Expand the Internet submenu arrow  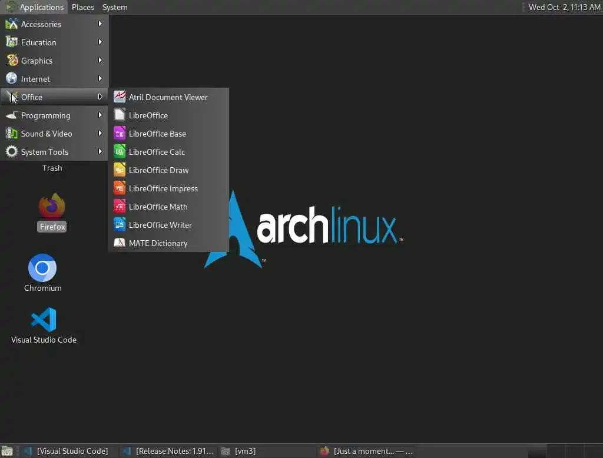[x=100, y=78]
